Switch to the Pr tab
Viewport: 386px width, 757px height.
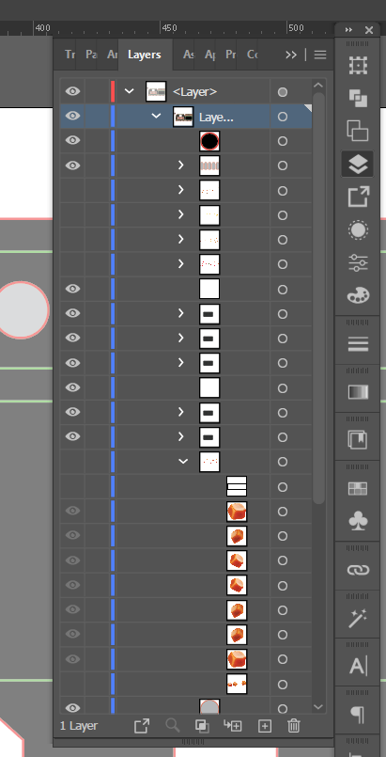click(x=231, y=55)
